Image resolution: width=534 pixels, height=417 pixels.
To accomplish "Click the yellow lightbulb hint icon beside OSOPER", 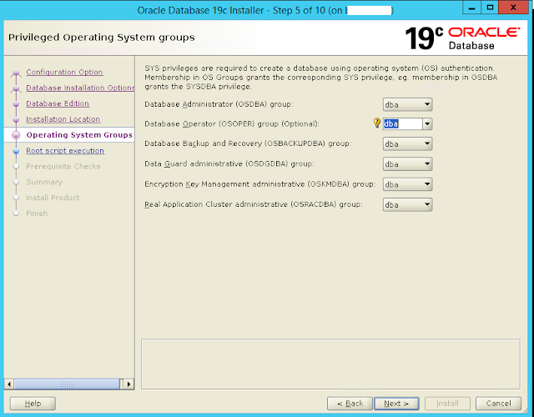I will tap(376, 123).
